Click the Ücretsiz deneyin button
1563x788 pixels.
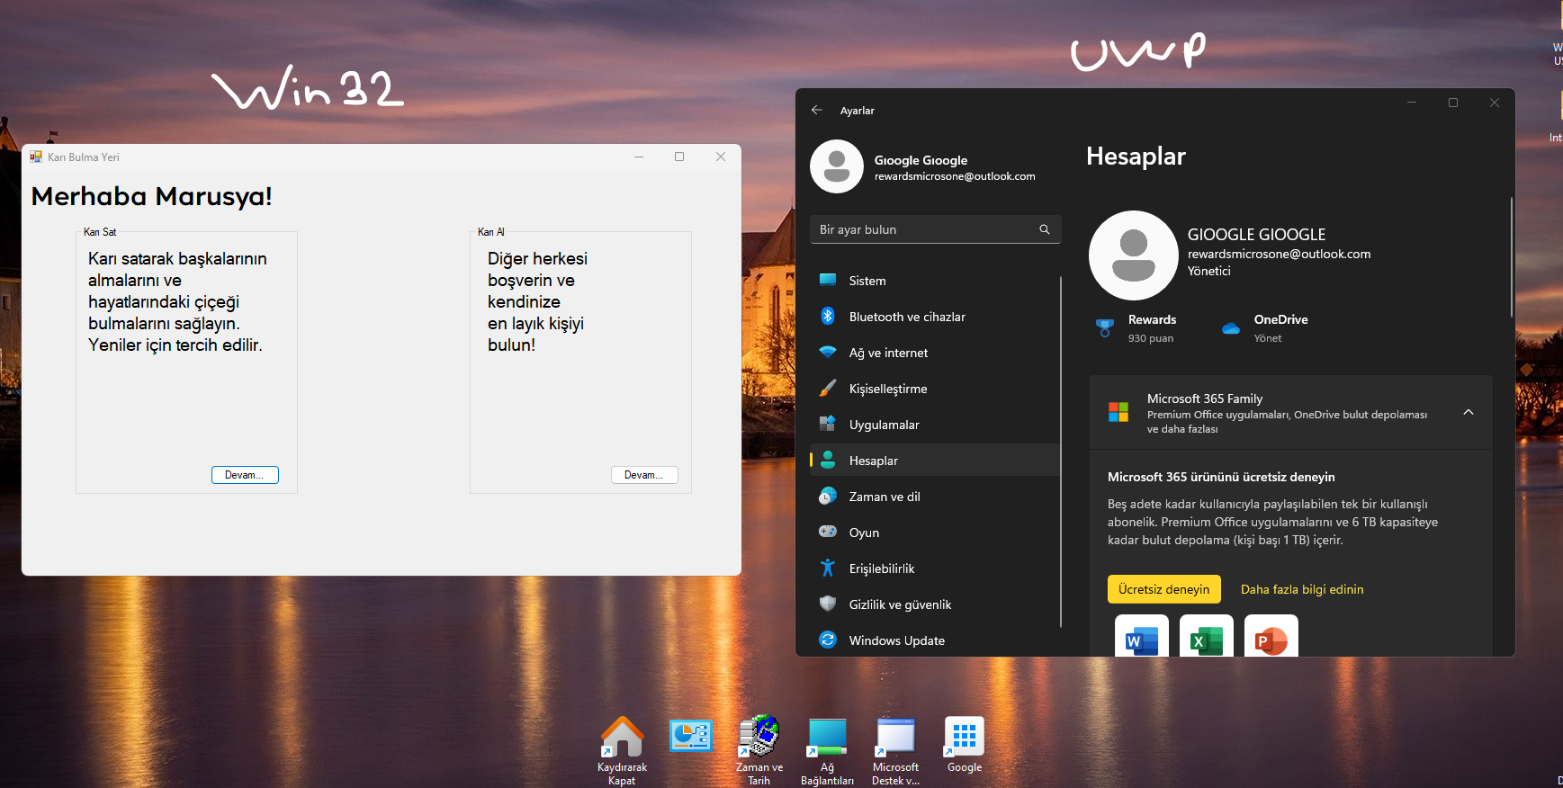[x=1164, y=589]
